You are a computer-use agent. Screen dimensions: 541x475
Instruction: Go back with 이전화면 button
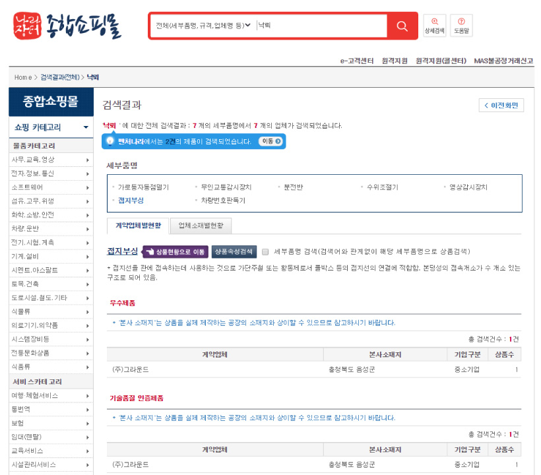coord(501,106)
